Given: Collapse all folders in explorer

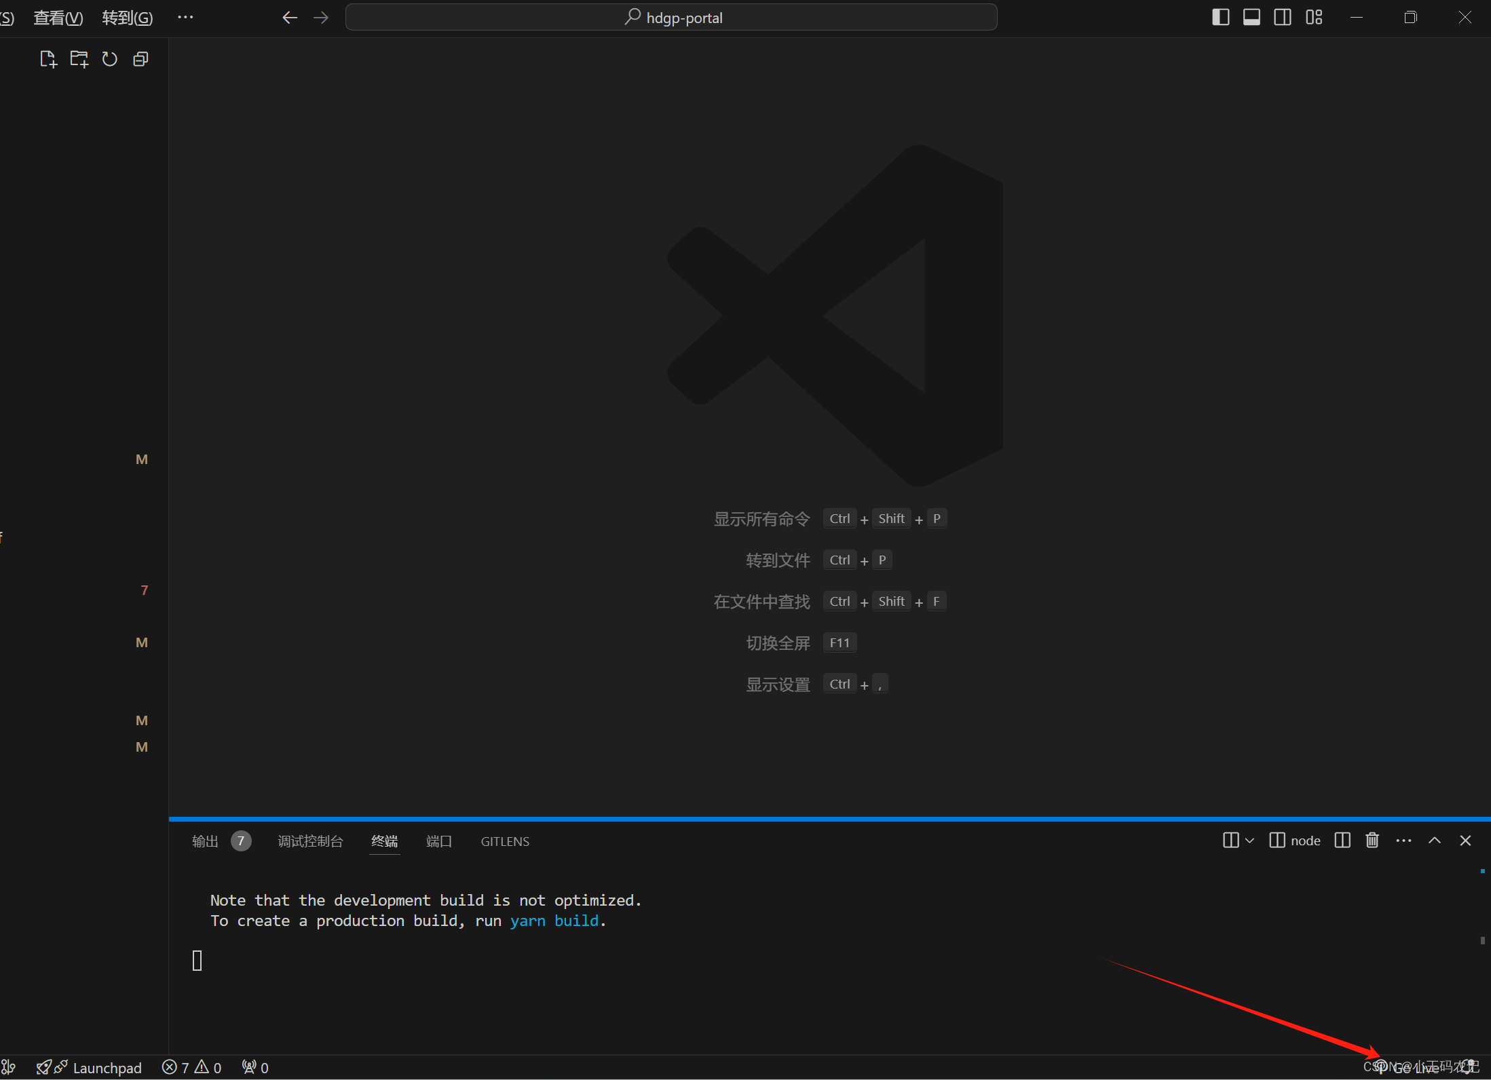Looking at the screenshot, I should pyautogui.click(x=141, y=60).
